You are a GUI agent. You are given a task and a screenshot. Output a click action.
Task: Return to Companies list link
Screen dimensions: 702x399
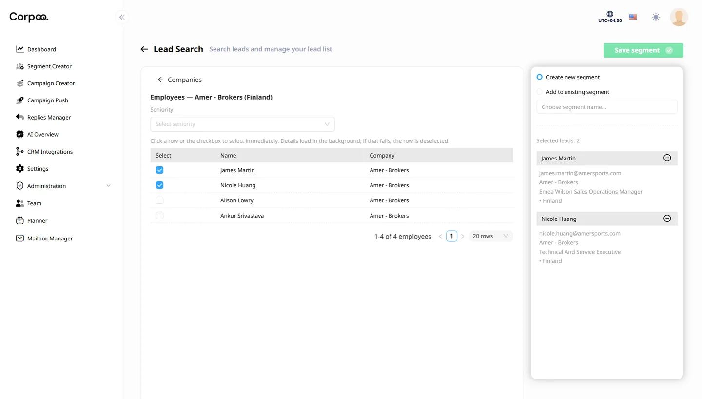click(179, 80)
